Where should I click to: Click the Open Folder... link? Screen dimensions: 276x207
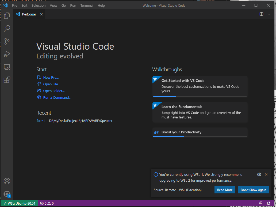pos(54,91)
